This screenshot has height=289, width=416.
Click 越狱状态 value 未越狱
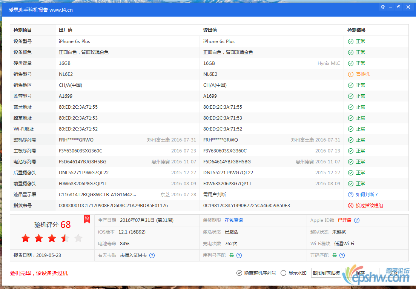coord(339,232)
